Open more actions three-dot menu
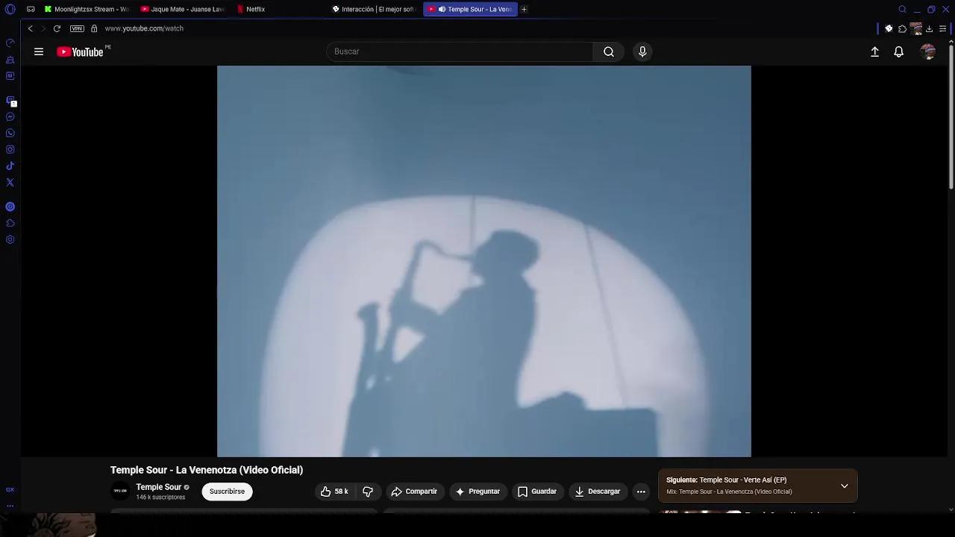Screen dimensions: 955x537 [x=641, y=492]
